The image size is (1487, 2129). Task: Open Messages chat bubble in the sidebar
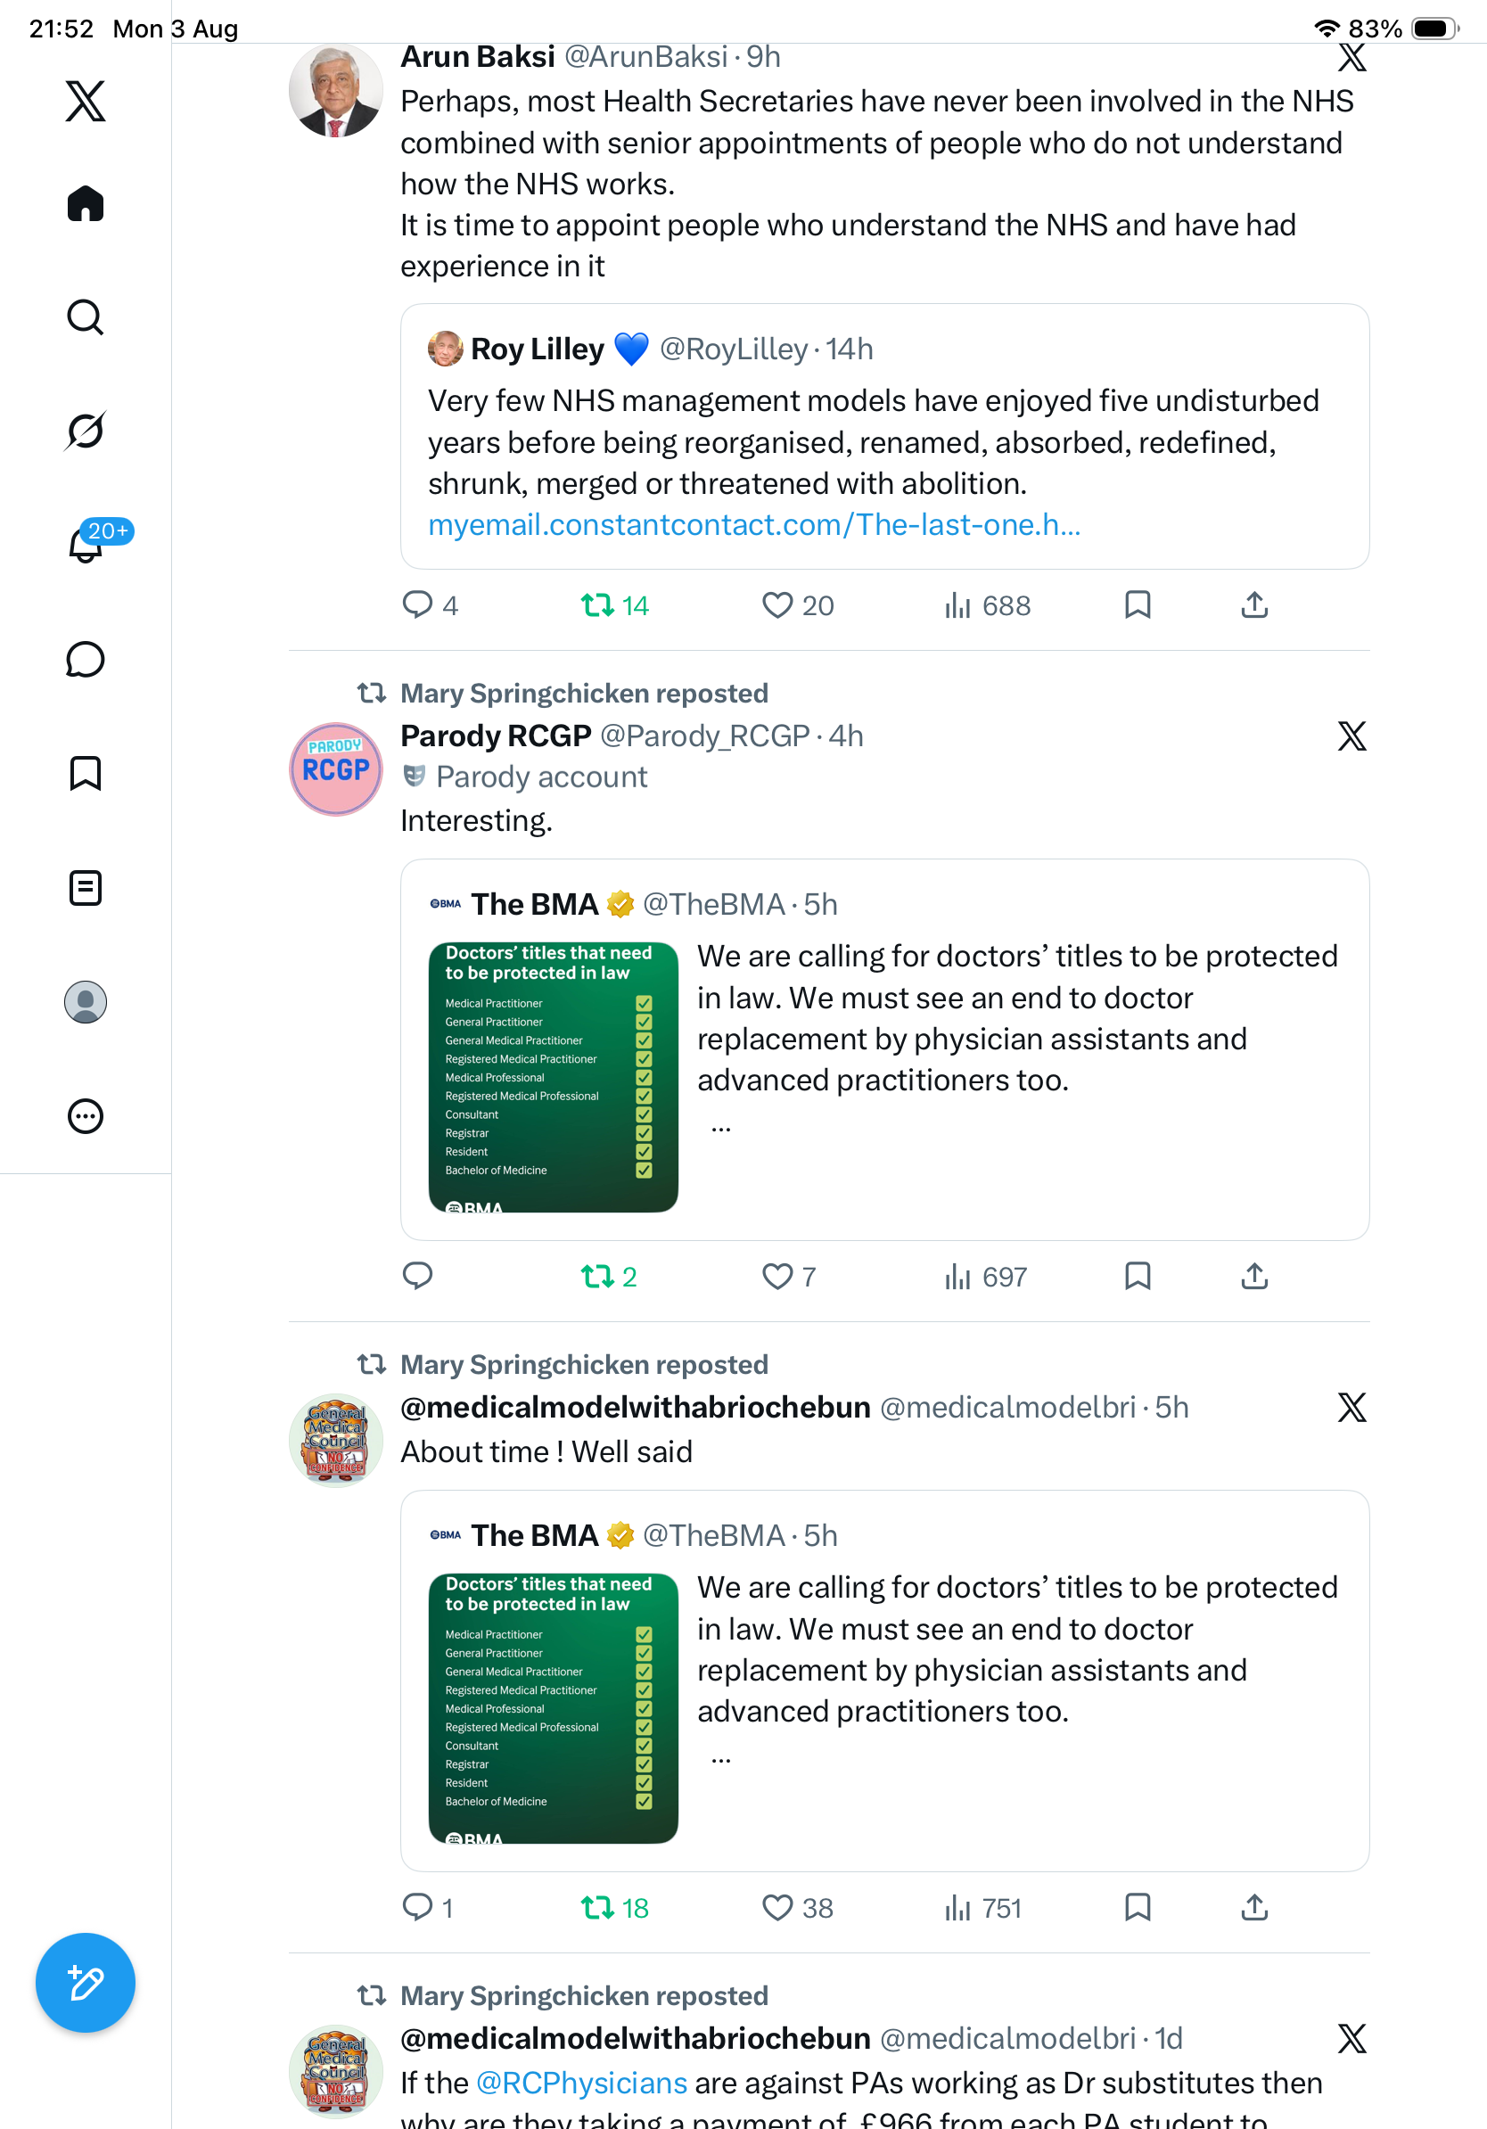coord(86,659)
